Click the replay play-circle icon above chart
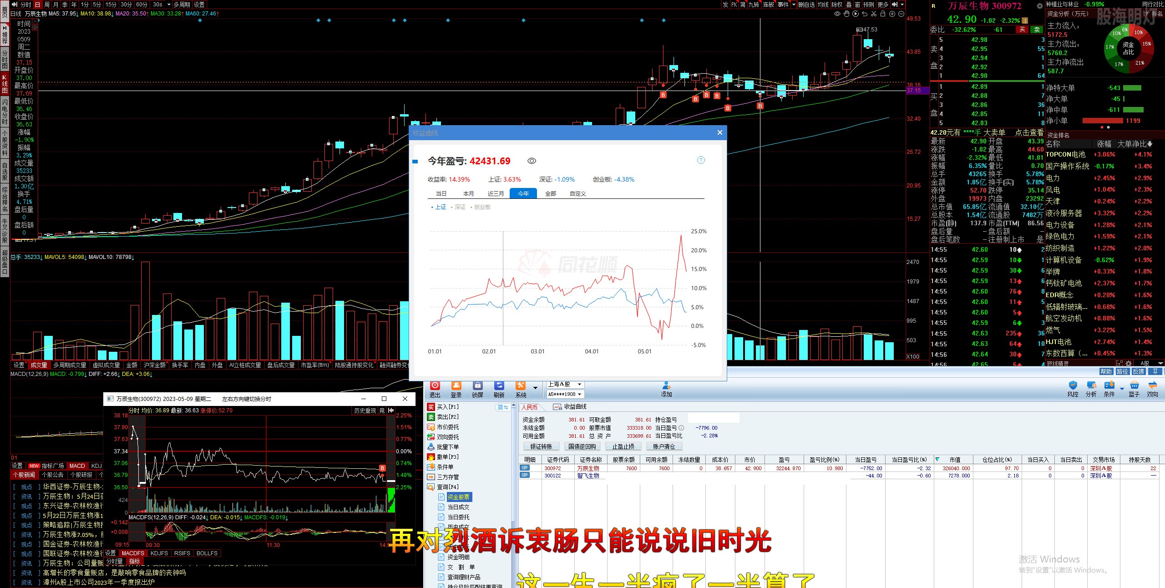 click(x=856, y=14)
